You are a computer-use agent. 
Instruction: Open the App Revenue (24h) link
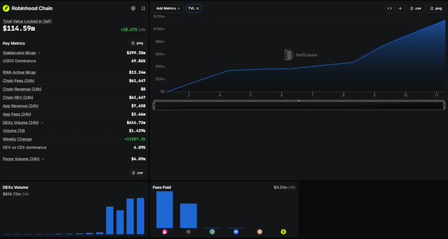20,105
